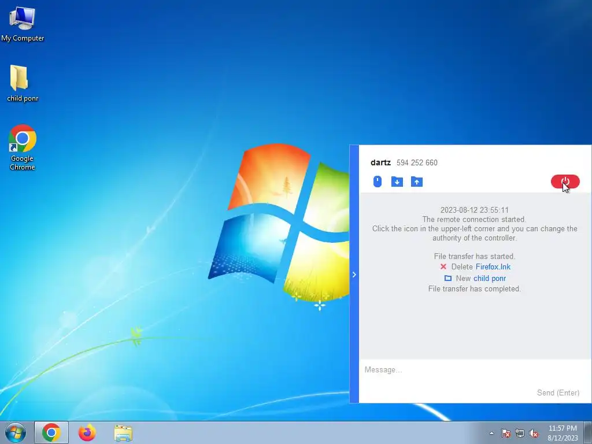
Task: Collapse the remote panel with the side chevron
Action: pos(354,275)
